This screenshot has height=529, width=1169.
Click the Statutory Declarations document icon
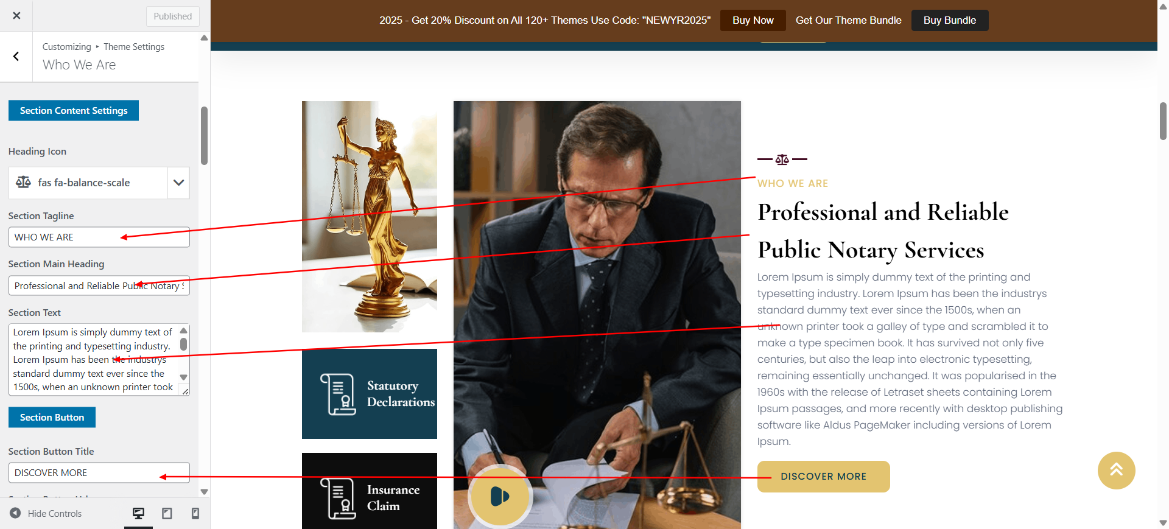[339, 394]
